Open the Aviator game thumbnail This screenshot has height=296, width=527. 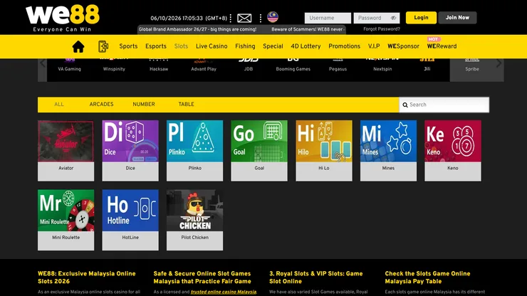66,141
